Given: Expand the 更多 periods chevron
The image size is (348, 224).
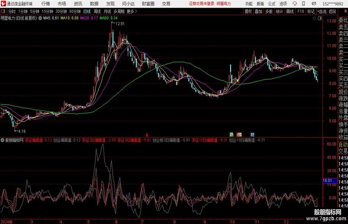Looking at the screenshot, I should click(x=136, y=11).
